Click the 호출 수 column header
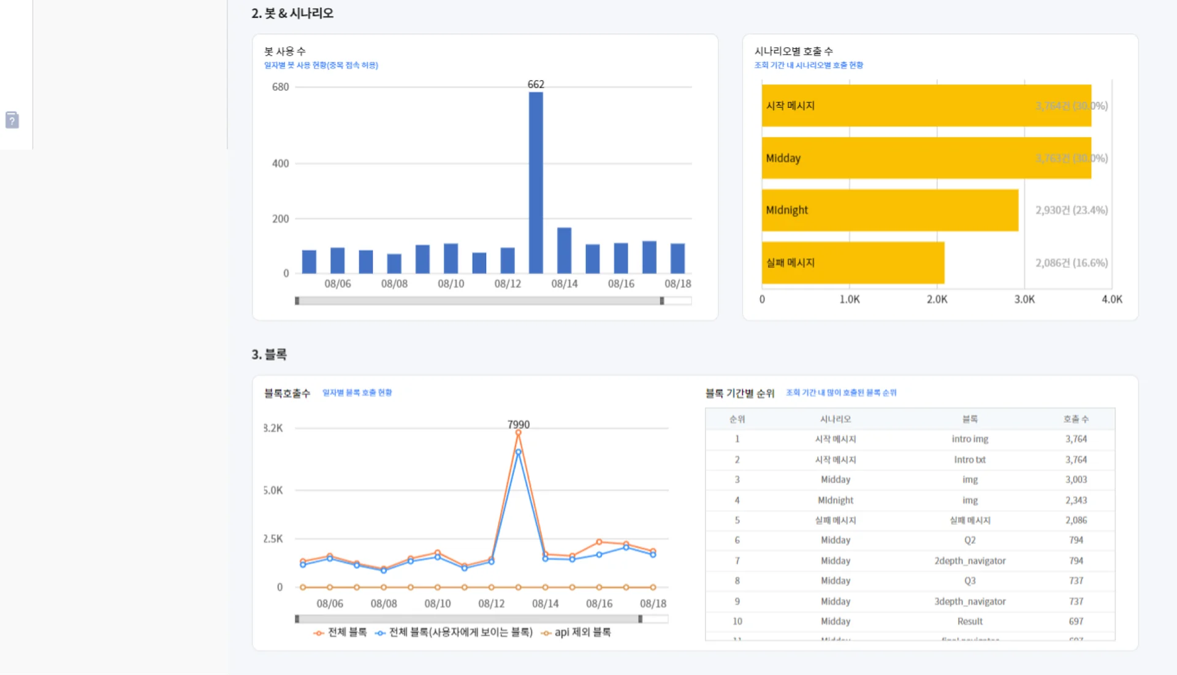 click(x=1076, y=419)
